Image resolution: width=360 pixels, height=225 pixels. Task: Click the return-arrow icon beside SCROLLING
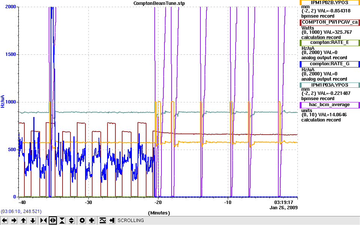click(112, 220)
